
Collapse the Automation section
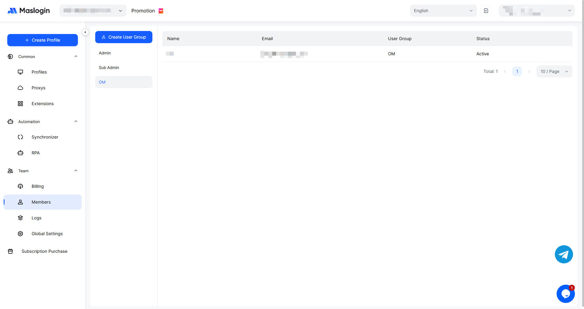click(76, 122)
